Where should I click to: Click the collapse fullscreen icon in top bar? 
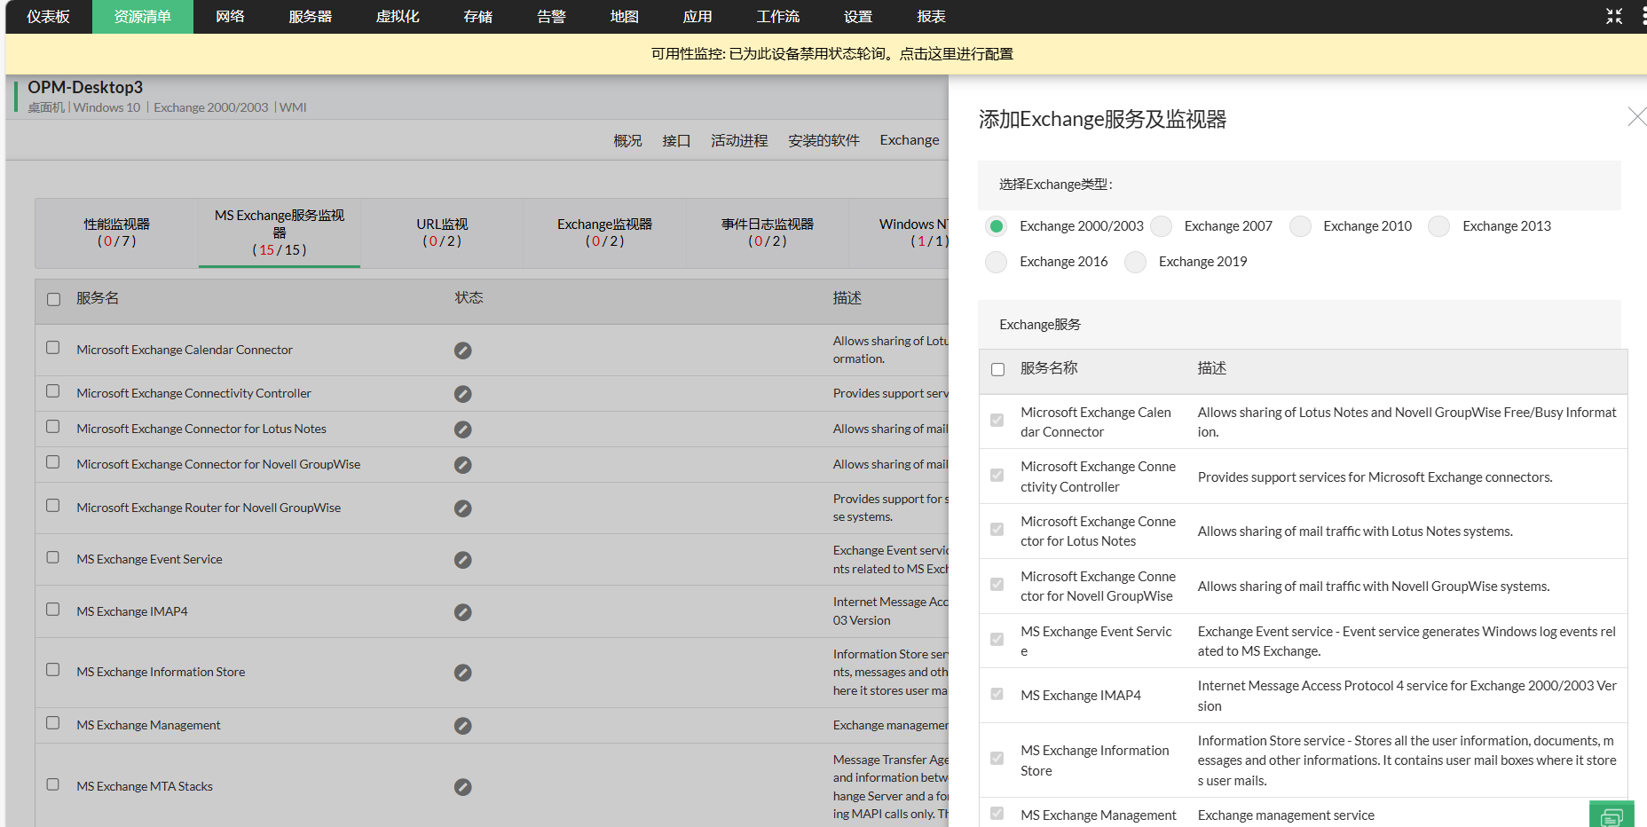click(x=1613, y=16)
